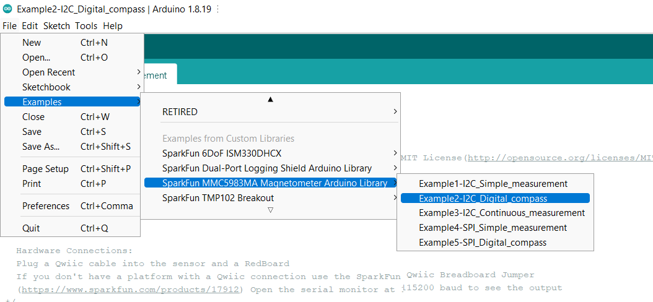The height and width of the screenshot is (302, 653).
Task: Select the Examples menu entry
Action: [x=72, y=102]
